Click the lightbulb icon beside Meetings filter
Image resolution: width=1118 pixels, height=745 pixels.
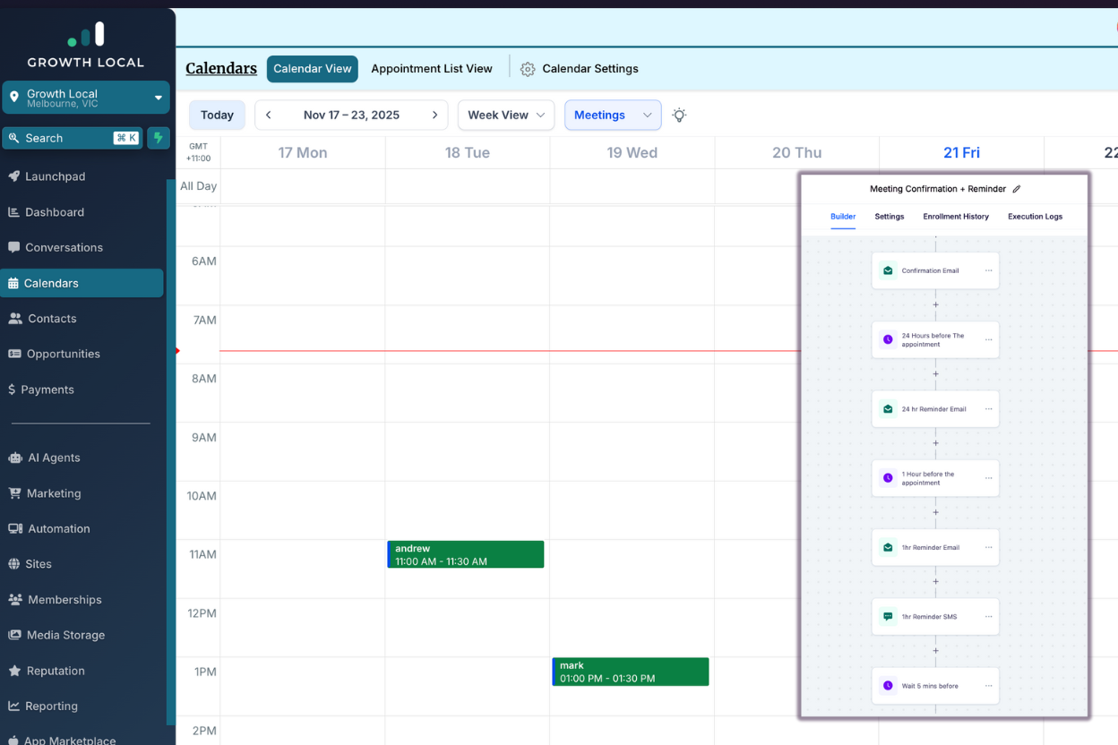(x=679, y=115)
